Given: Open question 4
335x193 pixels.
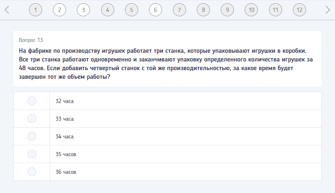Looking at the screenshot, I should (x=107, y=10).
